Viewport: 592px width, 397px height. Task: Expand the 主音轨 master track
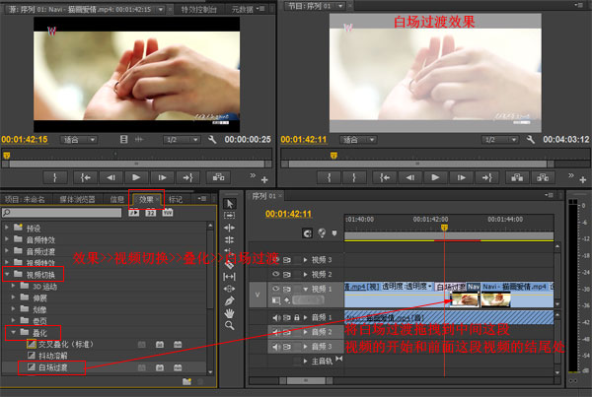click(x=305, y=362)
